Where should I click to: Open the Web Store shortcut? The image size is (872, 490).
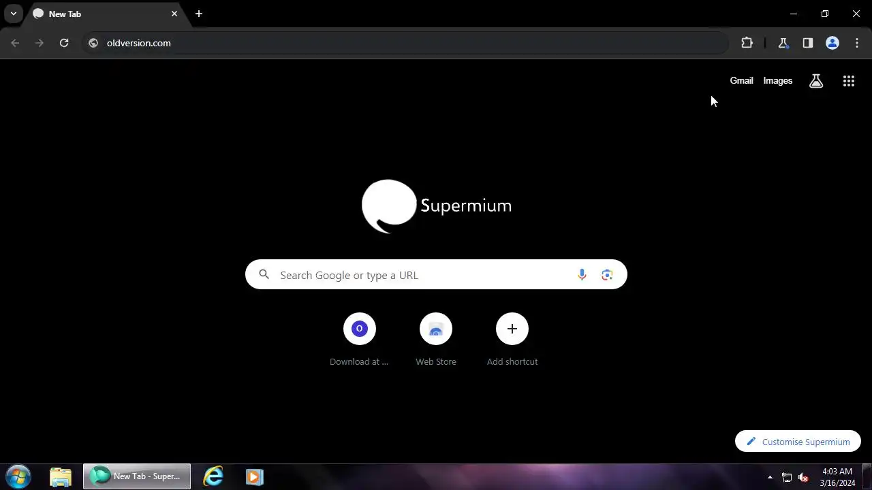pos(436,340)
